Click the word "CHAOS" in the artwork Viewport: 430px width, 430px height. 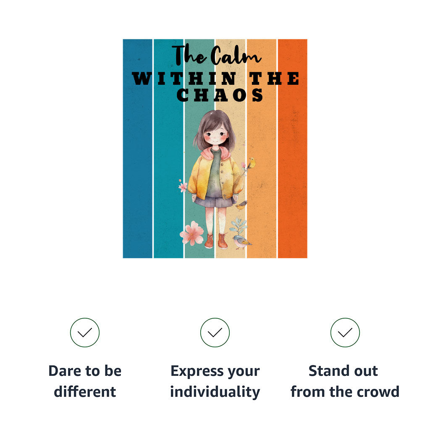click(x=220, y=95)
